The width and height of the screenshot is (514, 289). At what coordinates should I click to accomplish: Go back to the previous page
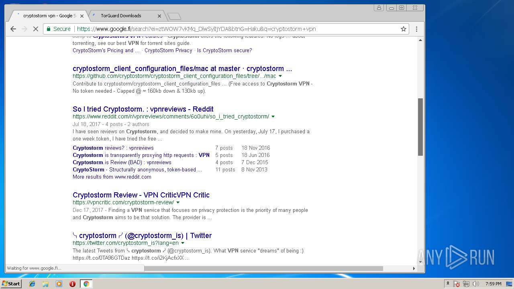[x=13, y=29]
